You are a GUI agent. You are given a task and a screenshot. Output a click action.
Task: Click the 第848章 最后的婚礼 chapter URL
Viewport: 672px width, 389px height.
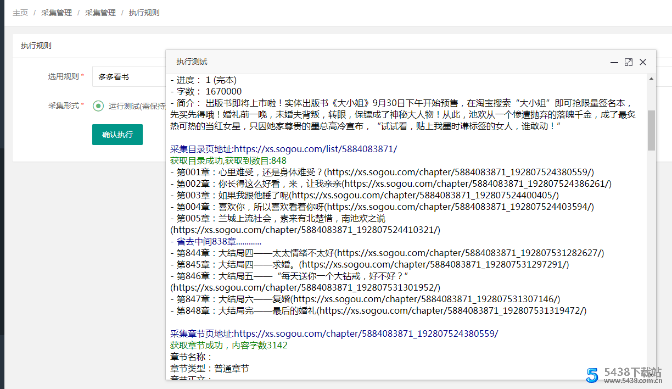[x=452, y=310]
